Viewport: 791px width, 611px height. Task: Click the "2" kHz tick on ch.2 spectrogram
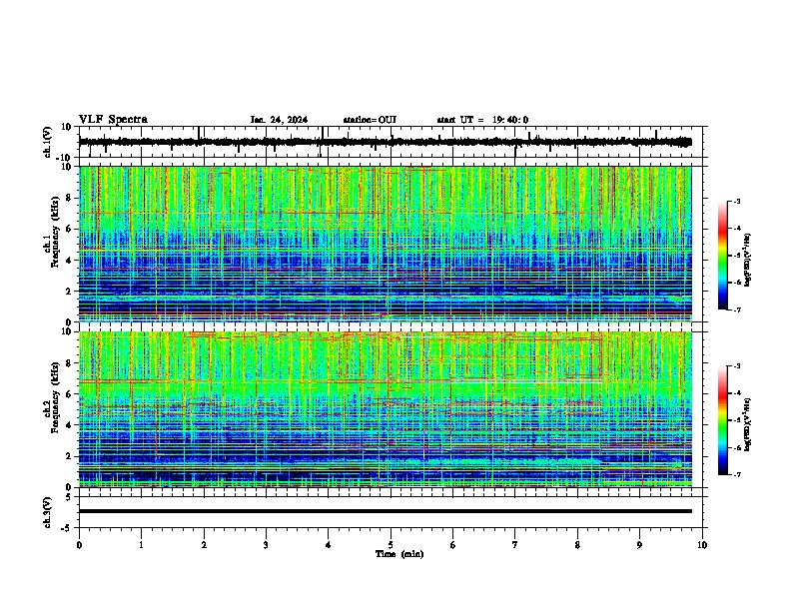click(x=70, y=456)
